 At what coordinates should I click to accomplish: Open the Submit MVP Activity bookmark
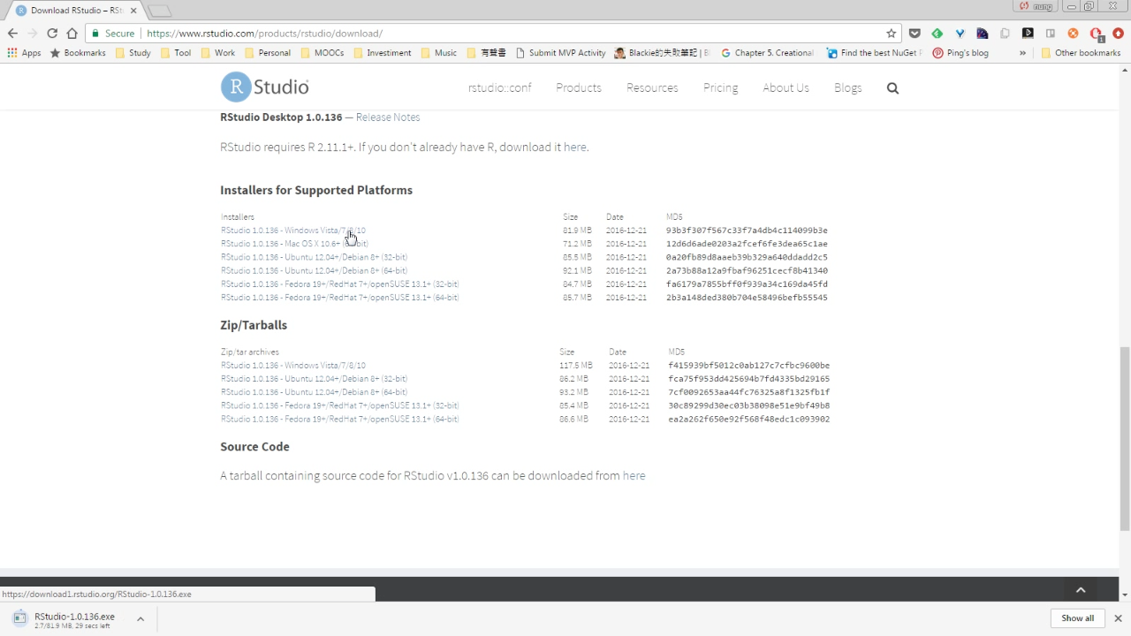click(x=560, y=53)
